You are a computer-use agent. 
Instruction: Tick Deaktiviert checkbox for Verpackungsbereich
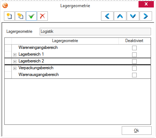134,68
